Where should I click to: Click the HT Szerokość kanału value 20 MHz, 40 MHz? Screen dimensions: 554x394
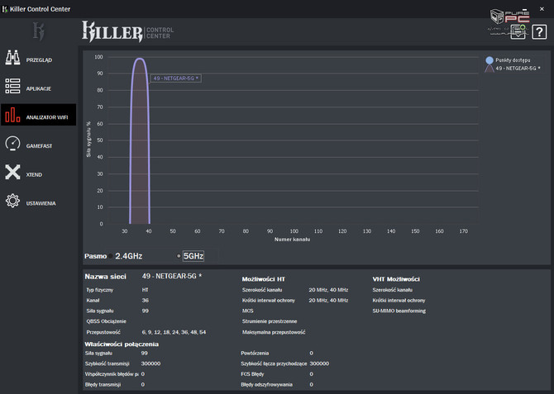[328, 290]
